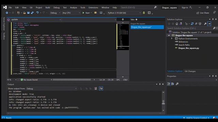Switch to the Solution Explorer tab

[x=175, y=71]
